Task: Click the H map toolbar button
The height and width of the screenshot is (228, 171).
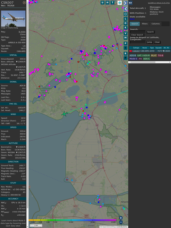Action: 107,2
